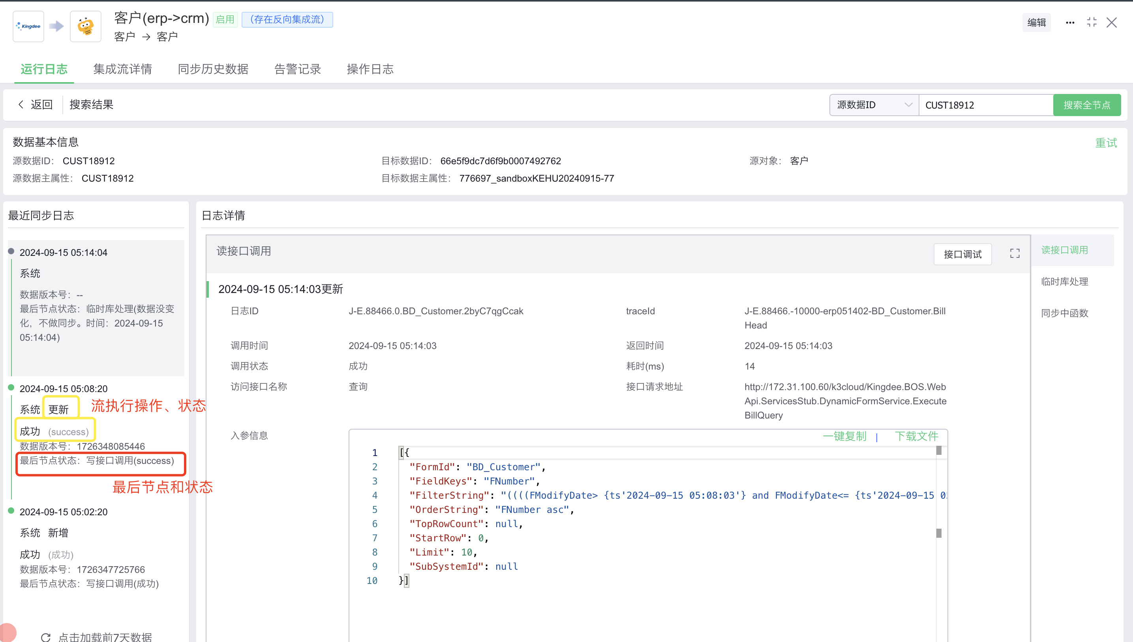Switch to the 运行日志 tab
This screenshot has height=642, width=1133.
point(44,69)
